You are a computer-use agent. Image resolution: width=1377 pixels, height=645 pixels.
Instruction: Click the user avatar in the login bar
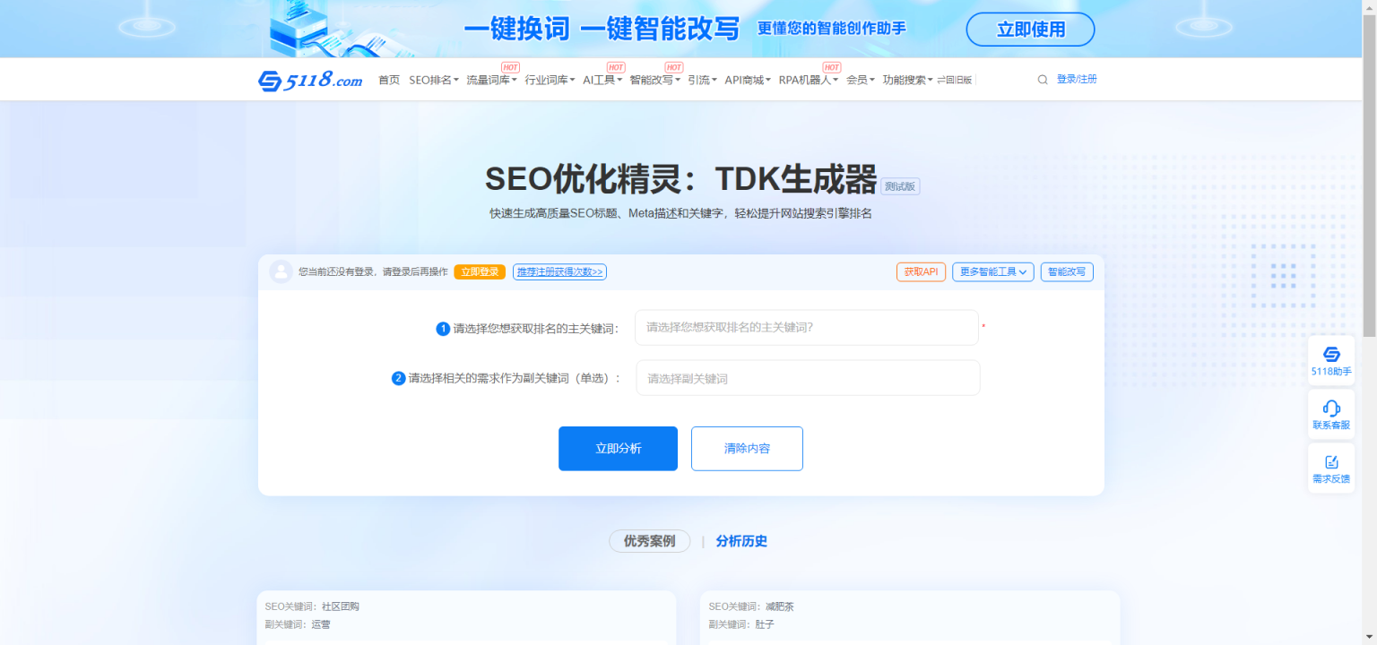coord(281,271)
